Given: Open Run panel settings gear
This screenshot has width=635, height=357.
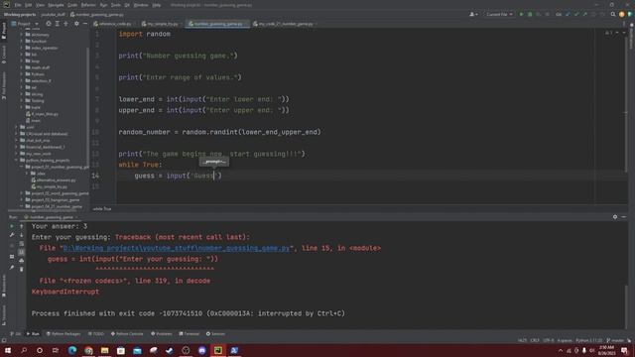Looking at the screenshot, I should pos(615,217).
